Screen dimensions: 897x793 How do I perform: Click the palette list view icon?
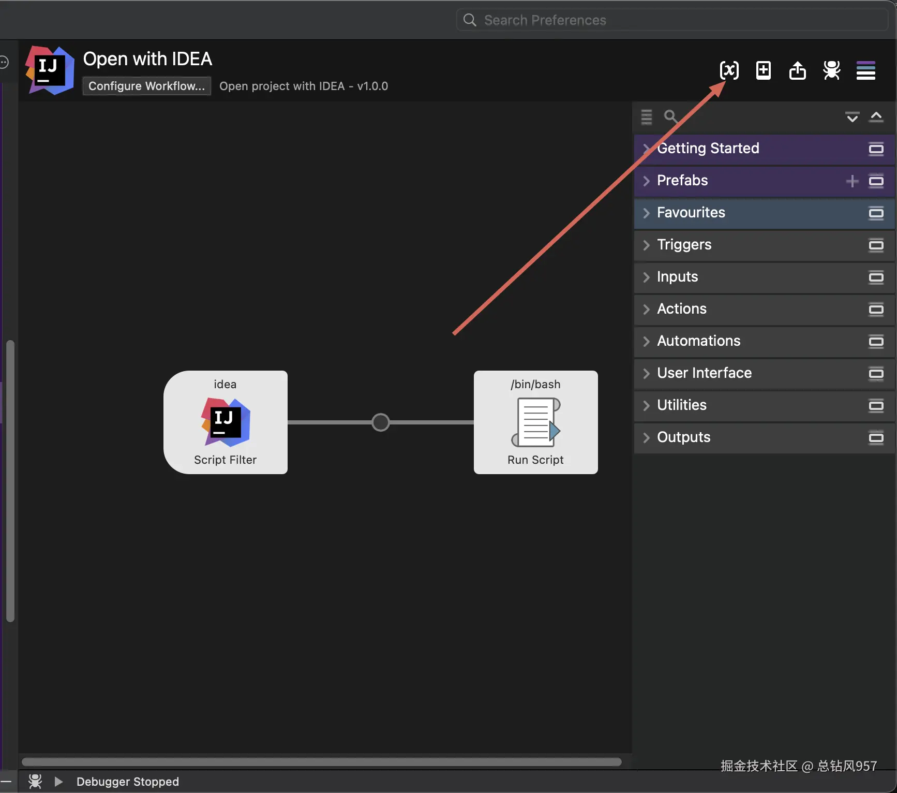(x=646, y=117)
